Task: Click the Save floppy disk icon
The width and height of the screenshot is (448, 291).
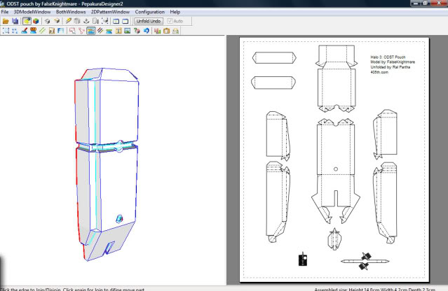Action: coord(15,21)
